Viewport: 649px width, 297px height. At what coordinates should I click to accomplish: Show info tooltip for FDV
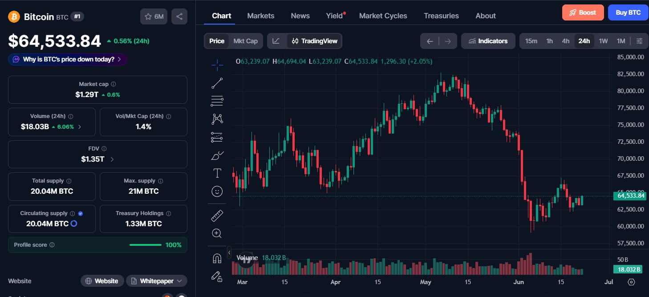[104, 149]
